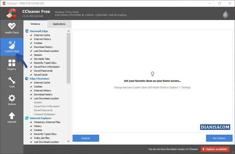
Task: Select the Custom Clean sidebar icon
Action: (11, 47)
